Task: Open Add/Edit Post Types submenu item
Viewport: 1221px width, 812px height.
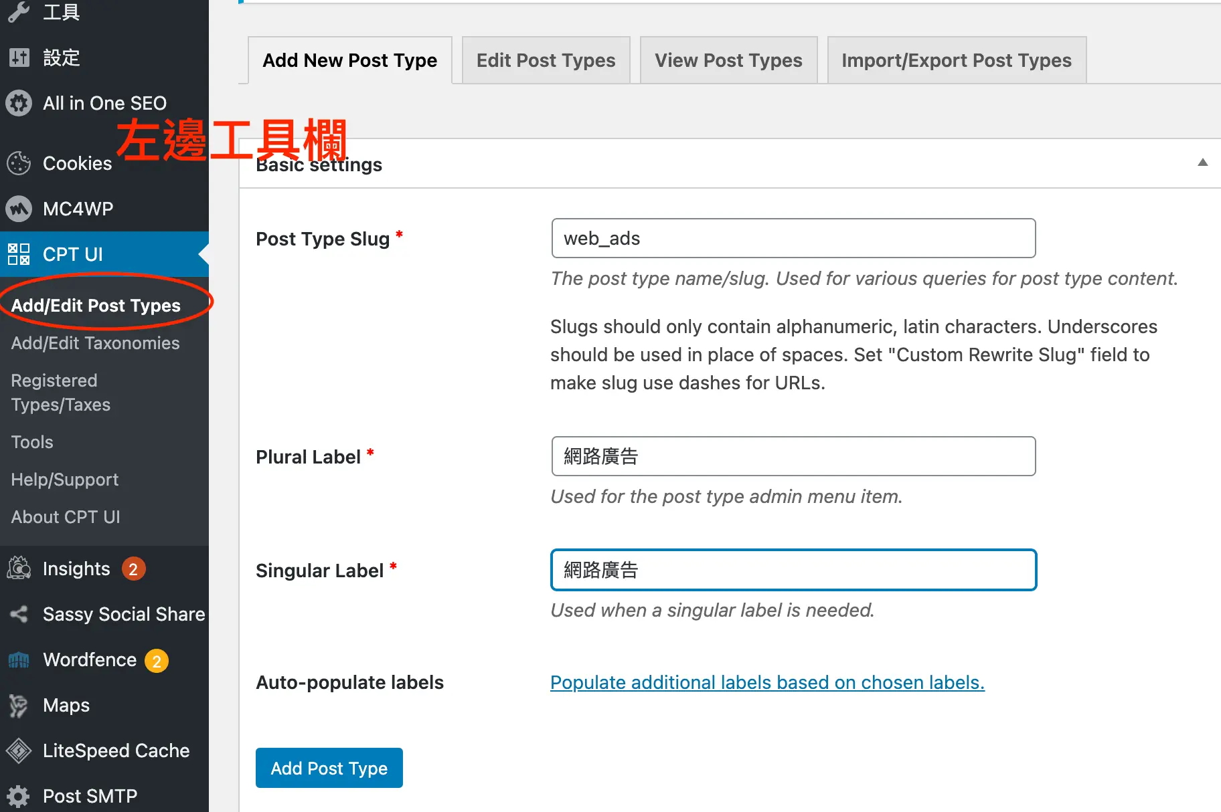Action: click(96, 305)
